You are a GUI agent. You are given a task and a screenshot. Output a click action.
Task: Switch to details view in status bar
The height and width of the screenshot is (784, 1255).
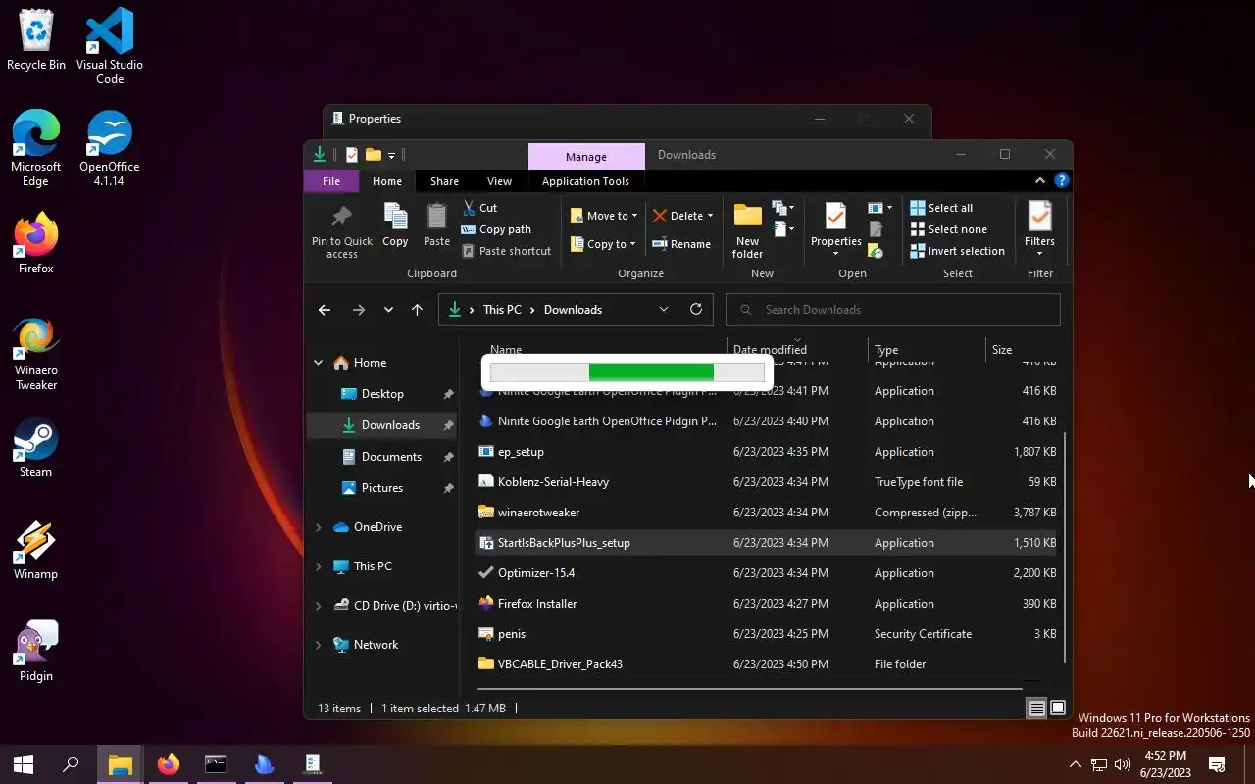click(1036, 709)
